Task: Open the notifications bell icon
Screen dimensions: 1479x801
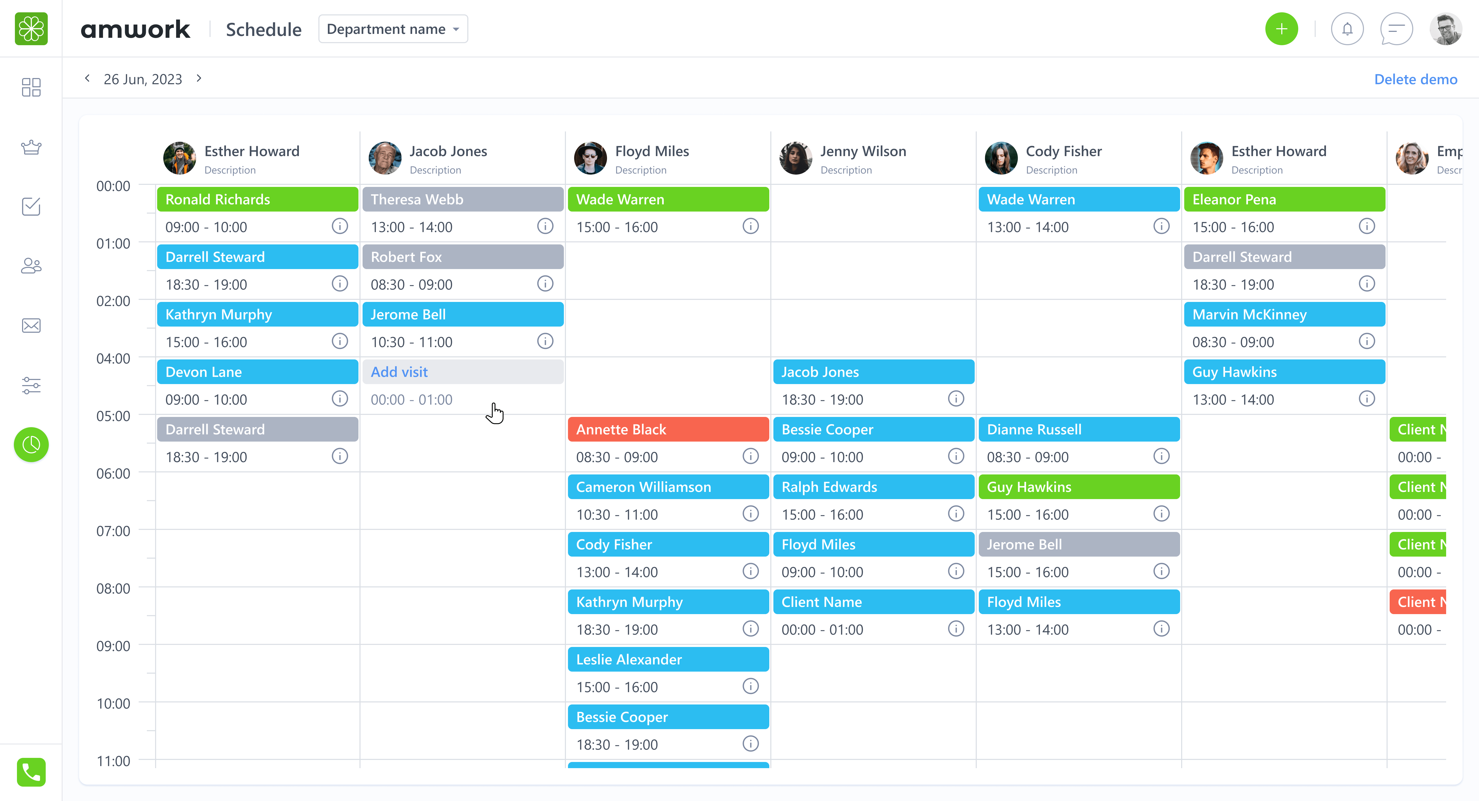Action: (x=1347, y=29)
